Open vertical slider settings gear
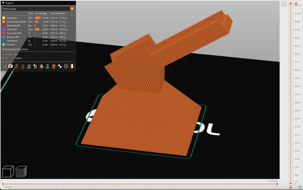Screen dimensions: 303x190 [x=299, y=187]
